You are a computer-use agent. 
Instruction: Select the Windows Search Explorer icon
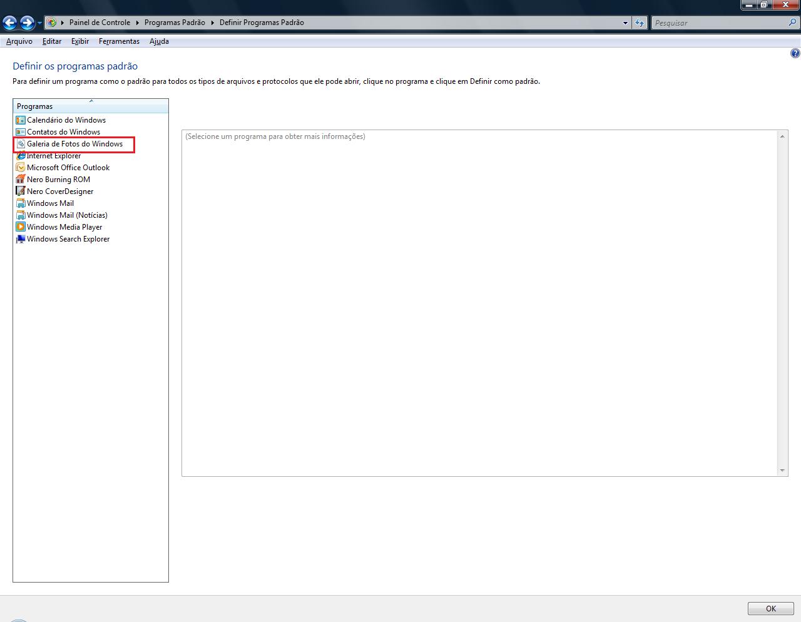(21, 239)
